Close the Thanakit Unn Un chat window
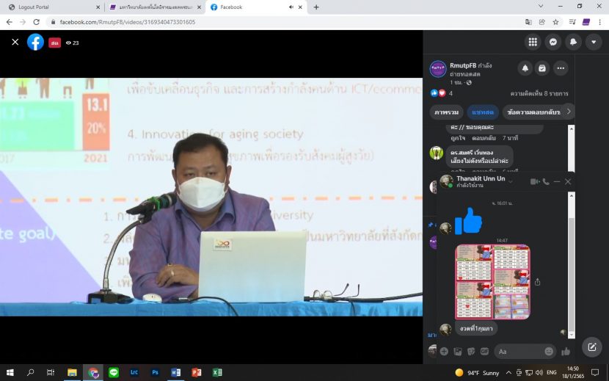609x381 pixels. 568,181
